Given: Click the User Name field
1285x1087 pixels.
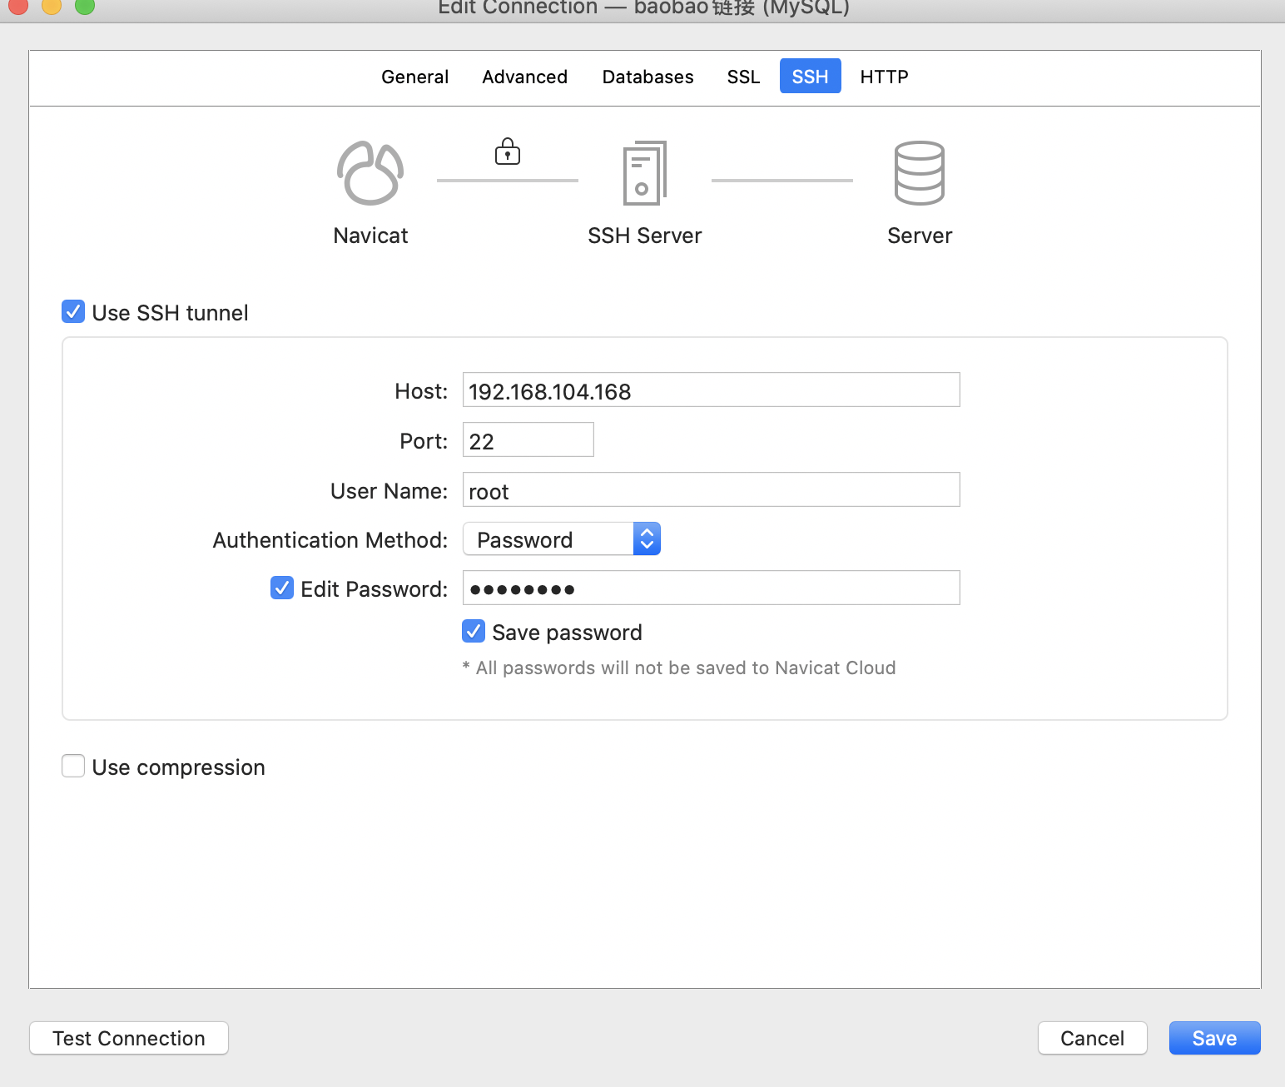Looking at the screenshot, I should [x=712, y=490].
